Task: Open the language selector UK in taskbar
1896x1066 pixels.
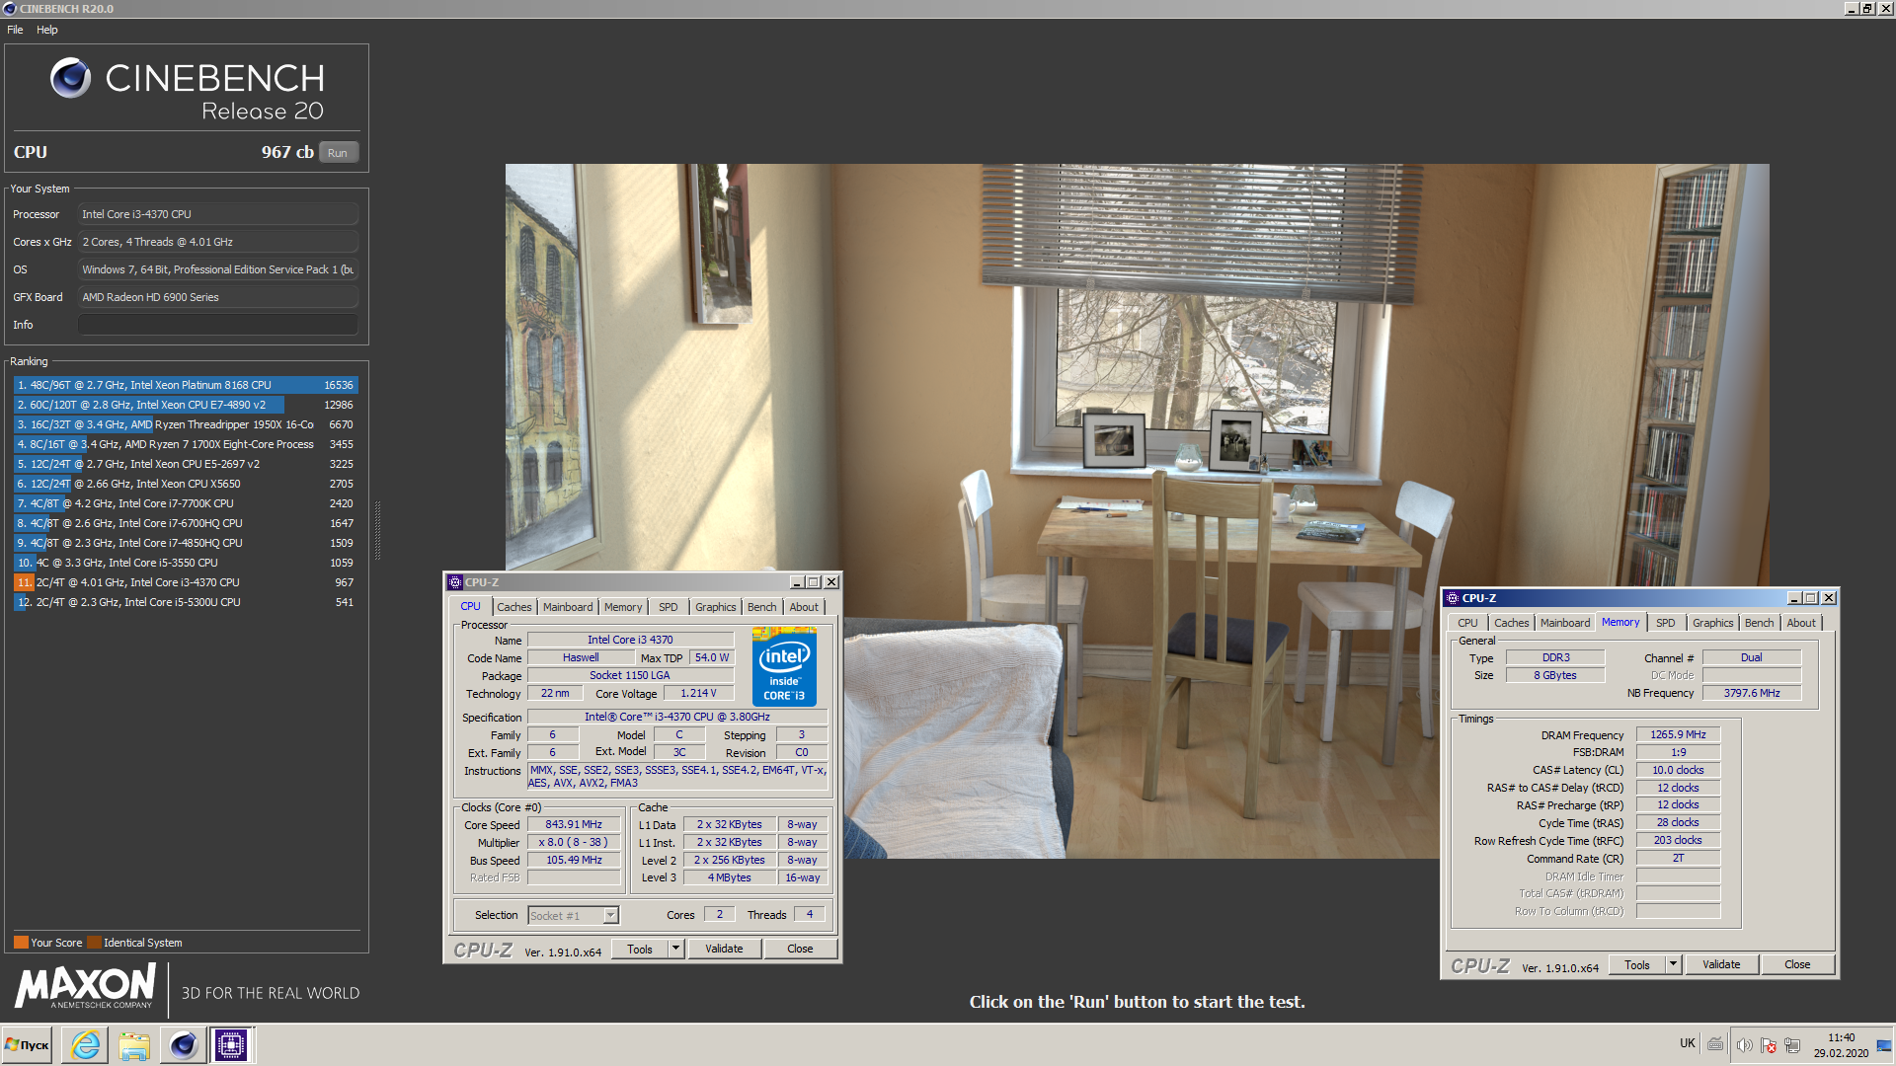Action: tap(1688, 1043)
